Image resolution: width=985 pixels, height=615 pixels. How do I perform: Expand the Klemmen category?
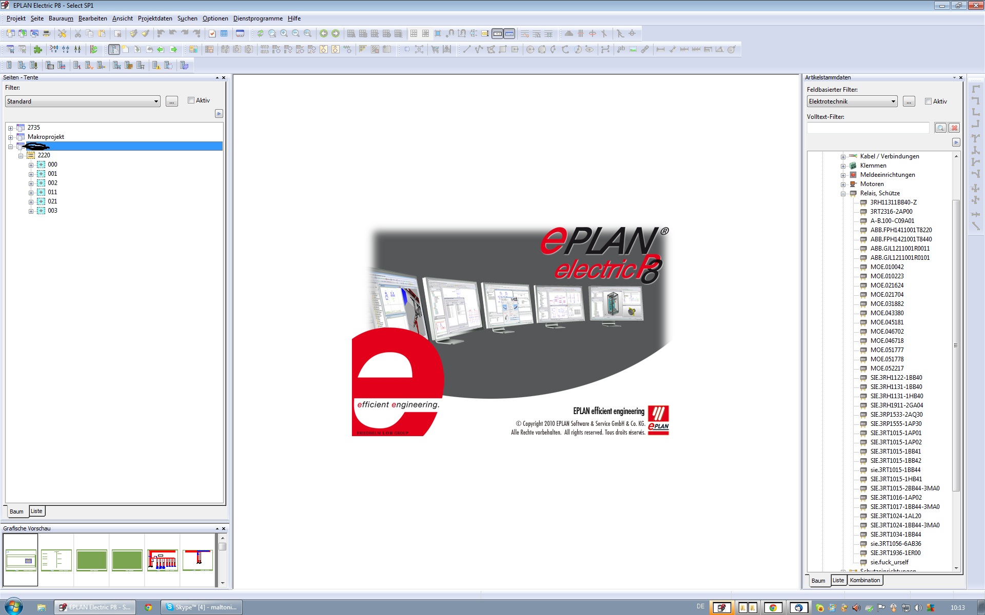[843, 166]
